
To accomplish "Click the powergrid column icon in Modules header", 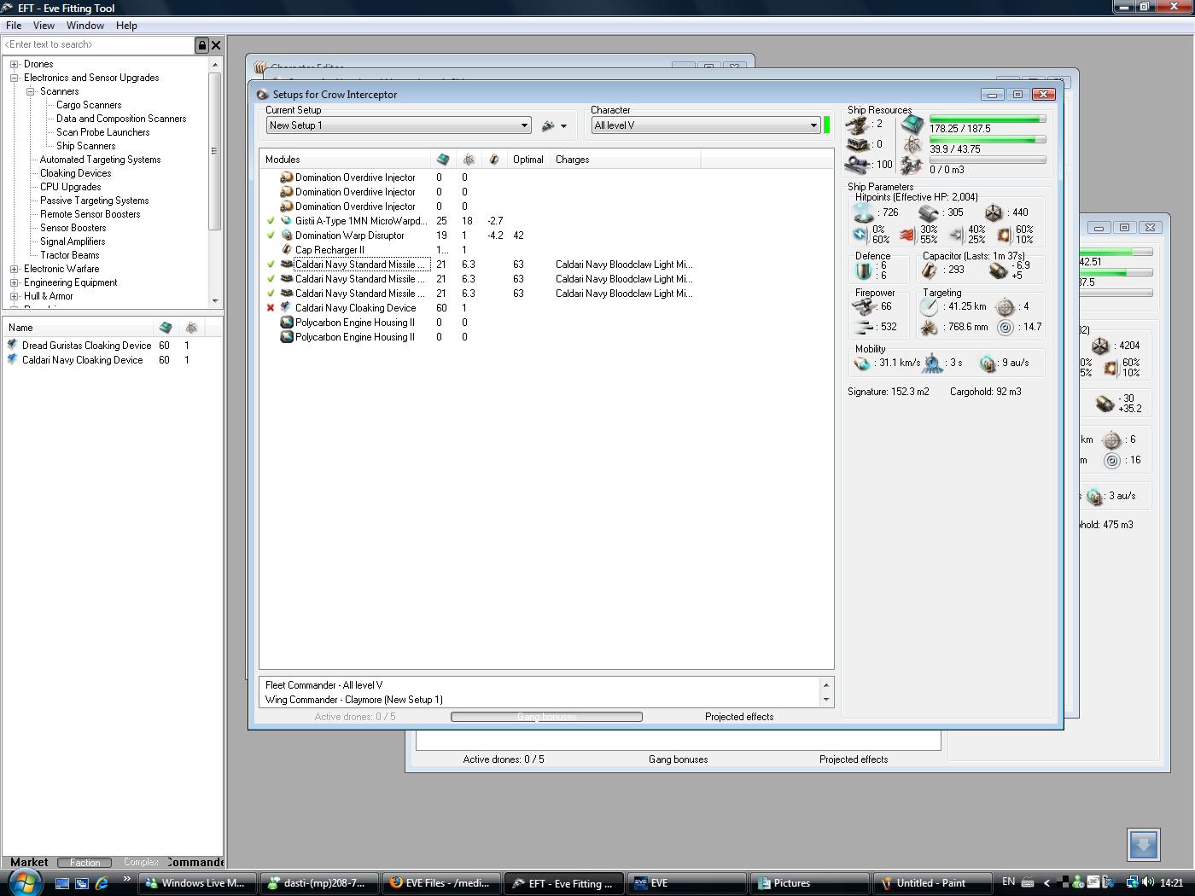I will pyautogui.click(x=469, y=160).
